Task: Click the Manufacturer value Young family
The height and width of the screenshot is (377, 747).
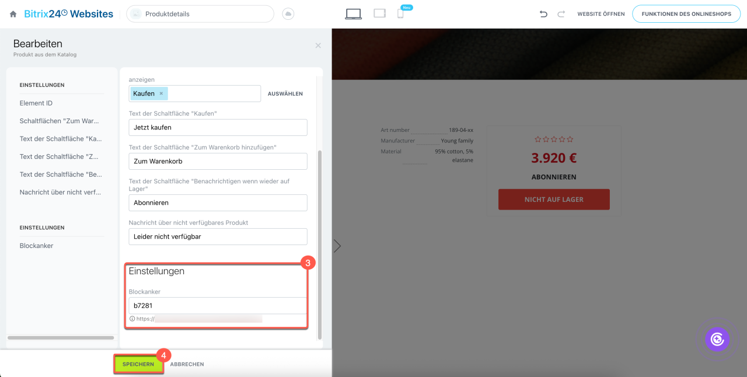Action: coord(457,141)
